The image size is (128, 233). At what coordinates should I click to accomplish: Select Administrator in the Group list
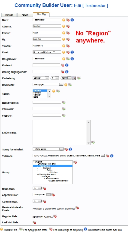(52, 179)
